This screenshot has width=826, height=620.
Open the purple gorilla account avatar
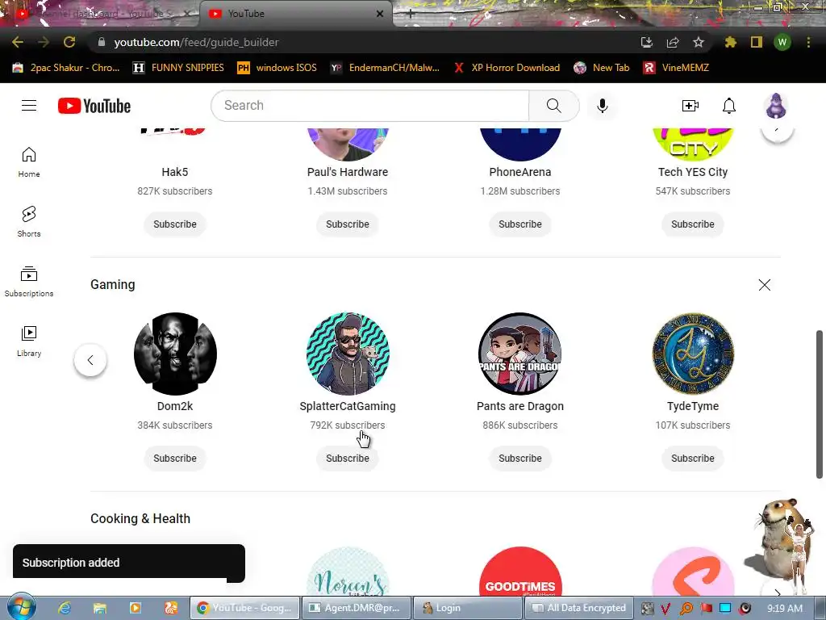[776, 106]
